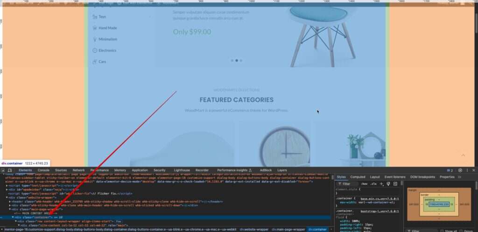Open DevTools settings gear
Image resolution: width=478 pixels, height=232 pixels.
(460, 170)
